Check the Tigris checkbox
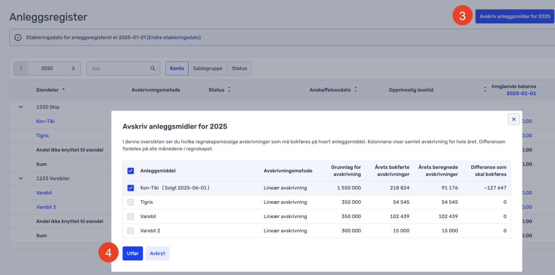The width and height of the screenshot is (555, 275). [x=130, y=202]
